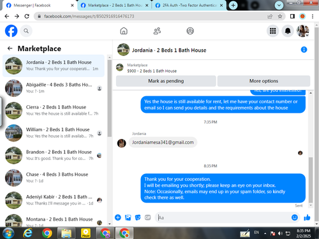Open Chase 4 Beds 3 Baths House conversation
319x239 pixels.
click(54, 178)
